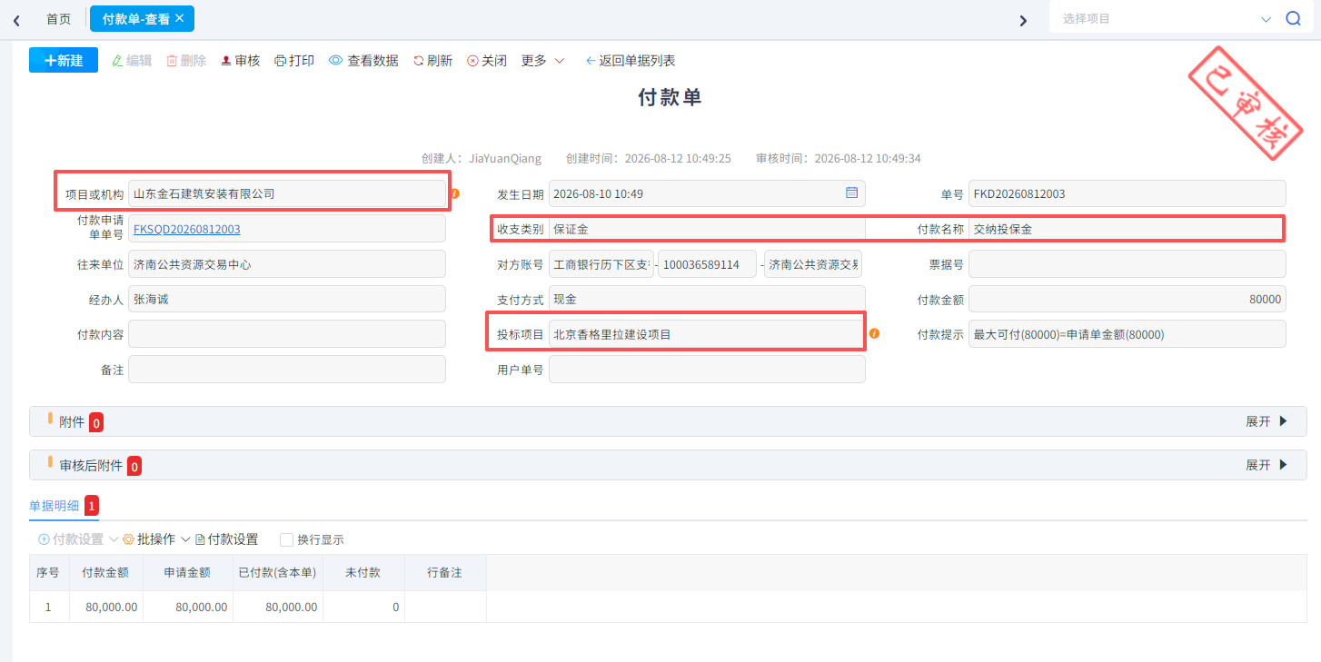Screen dimensions: 1321x662
Task: Click the 审核 stamp toolbar button
Action: [x=240, y=61]
